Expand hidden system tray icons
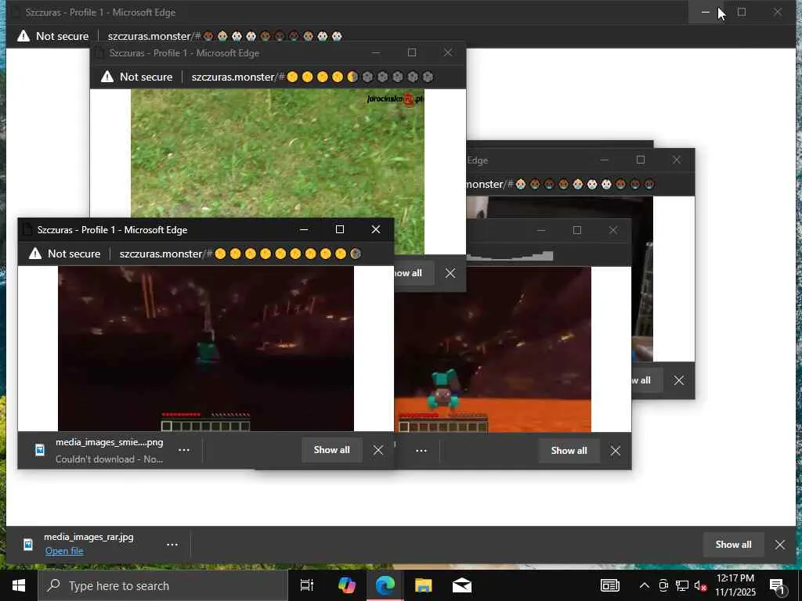 coord(645,585)
